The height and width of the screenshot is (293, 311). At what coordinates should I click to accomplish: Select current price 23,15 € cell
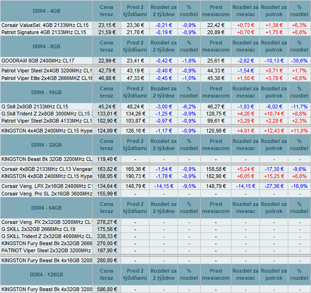coord(107,25)
